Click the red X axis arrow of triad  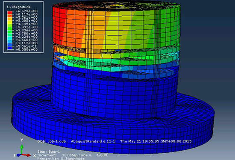(x=26, y=155)
